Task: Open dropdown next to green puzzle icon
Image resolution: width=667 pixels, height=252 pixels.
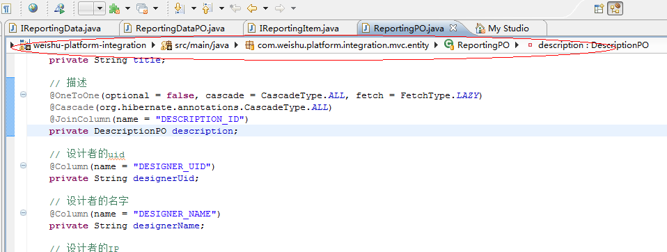Action: point(127,8)
